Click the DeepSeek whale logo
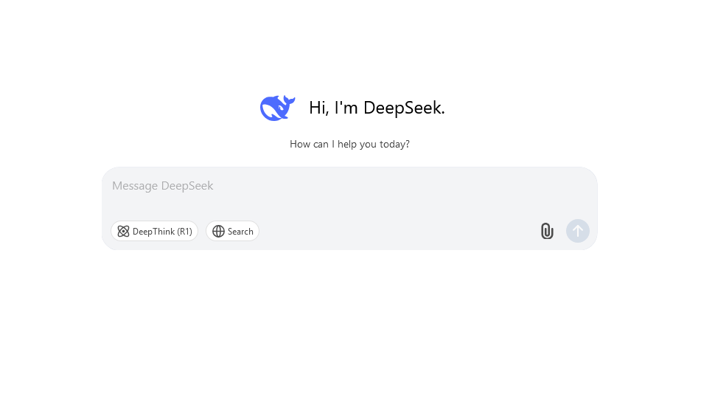This screenshot has width=715, height=419. (278, 108)
